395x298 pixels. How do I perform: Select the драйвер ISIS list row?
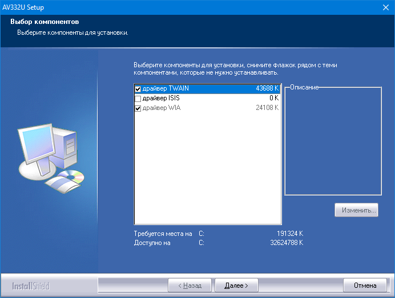[207, 99]
